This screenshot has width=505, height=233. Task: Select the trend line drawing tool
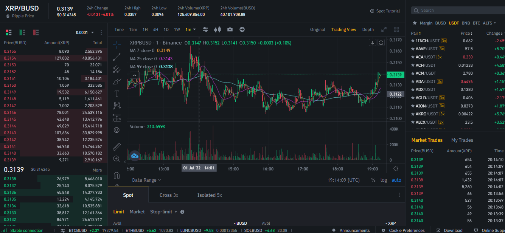[x=117, y=57]
